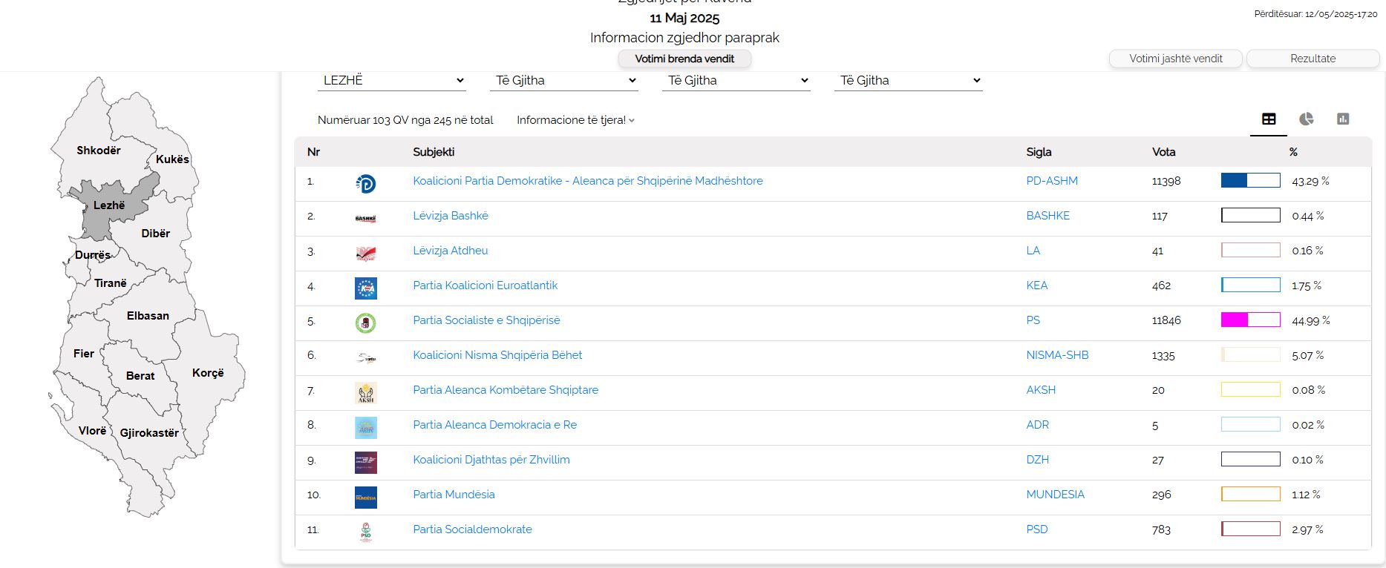Open the second Të Gjitha dropdown
The height and width of the screenshot is (568, 1386).
(x=736, y=80)
